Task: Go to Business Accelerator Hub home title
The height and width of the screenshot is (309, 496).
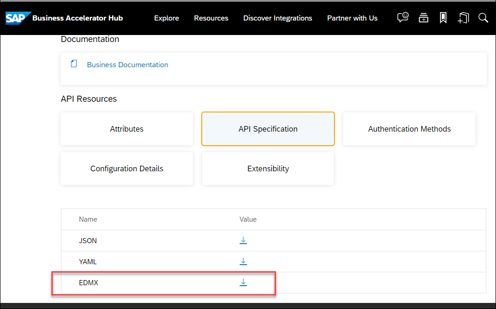Action: (78, 18)
